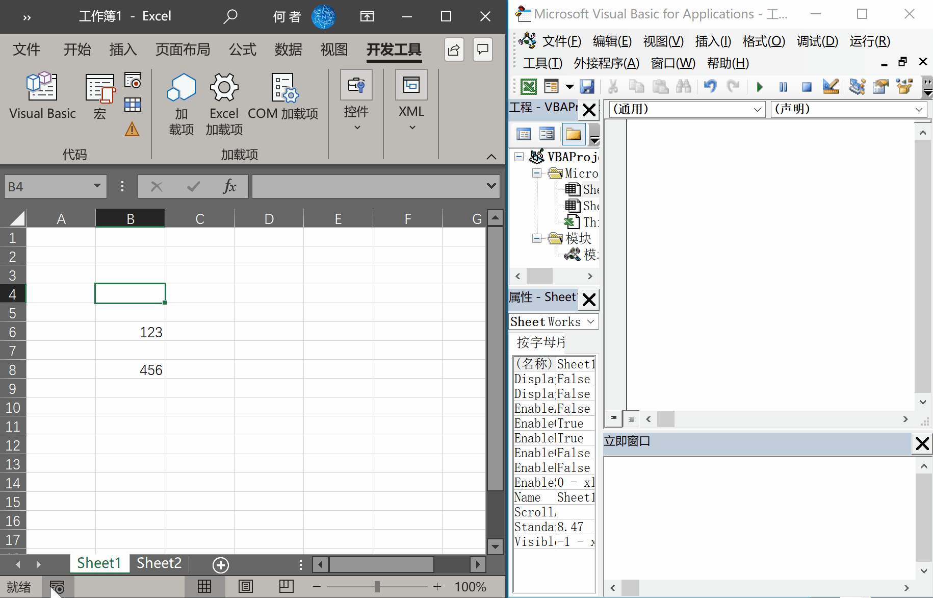The image size is (933, 598).
Task: Switch to Page Layout view in status bar
Action: point(246,587)
